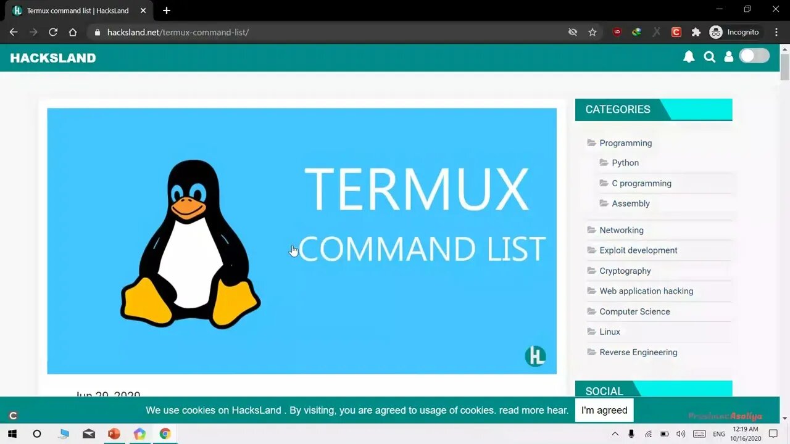
Task: Open the Programming category
Action: pos(626,143)
